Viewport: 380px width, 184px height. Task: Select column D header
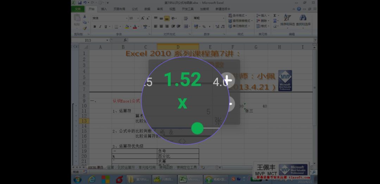click(178, 47)
